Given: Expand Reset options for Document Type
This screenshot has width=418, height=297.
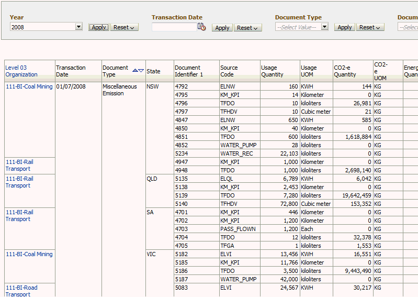Looking at the screenshot, I should 370,27.
